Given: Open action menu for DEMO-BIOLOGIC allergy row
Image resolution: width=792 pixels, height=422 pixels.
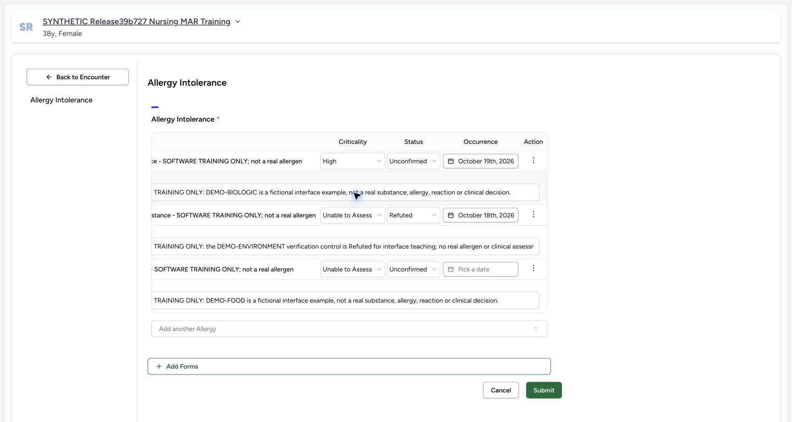Looking at the screenshot, I should pos(533,160).
